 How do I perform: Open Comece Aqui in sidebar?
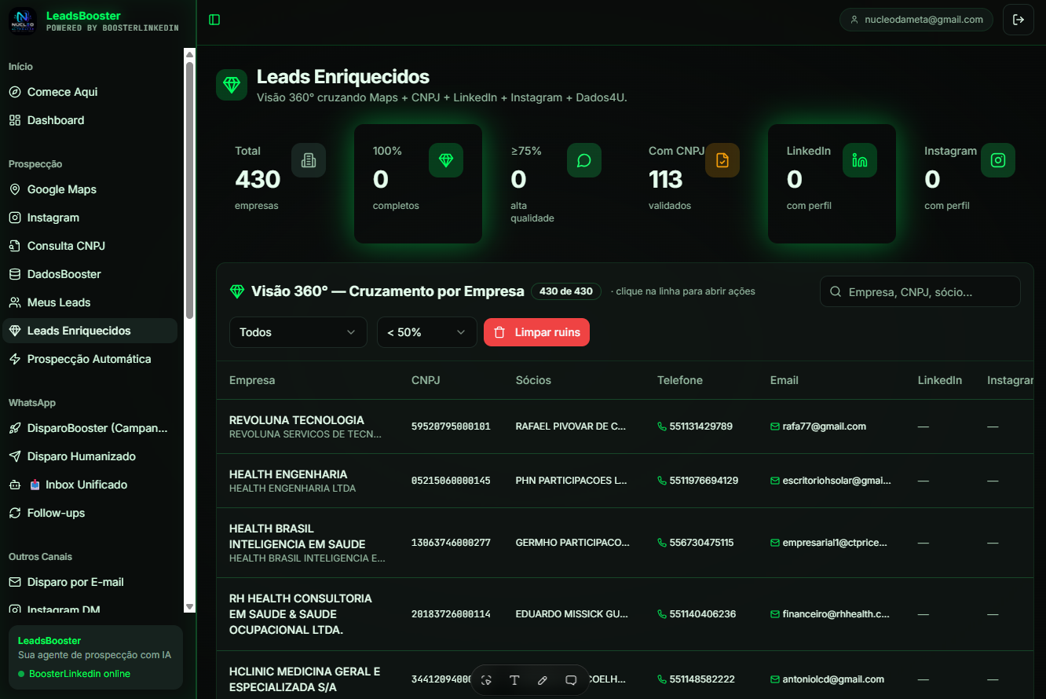point(90,92)
